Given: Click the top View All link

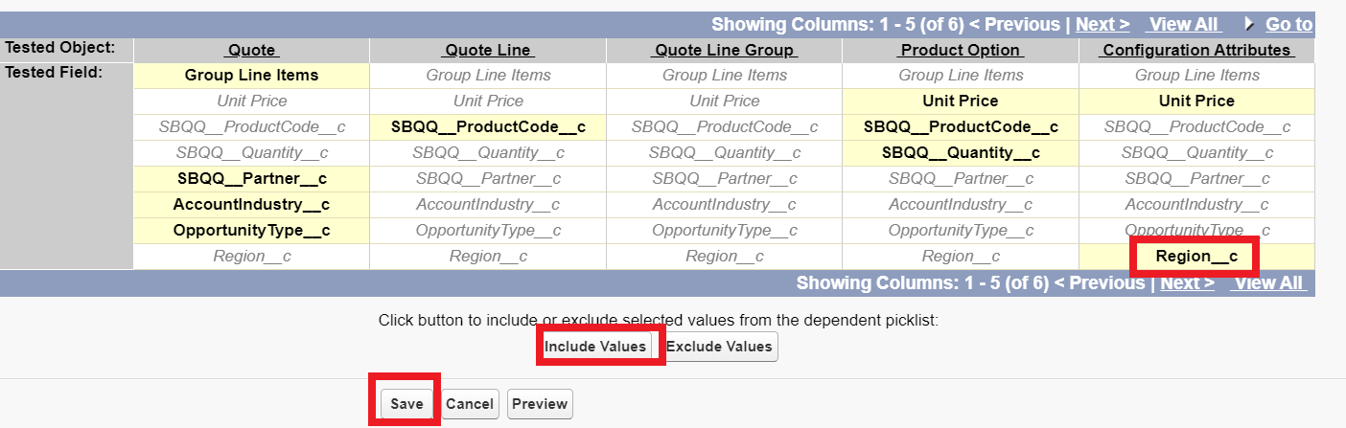Looking at the screenshot, I should click(1183, 24).
